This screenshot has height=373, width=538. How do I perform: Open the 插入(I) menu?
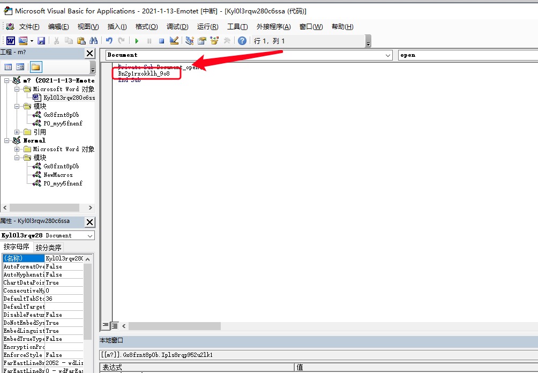click(x=117, y=27)
